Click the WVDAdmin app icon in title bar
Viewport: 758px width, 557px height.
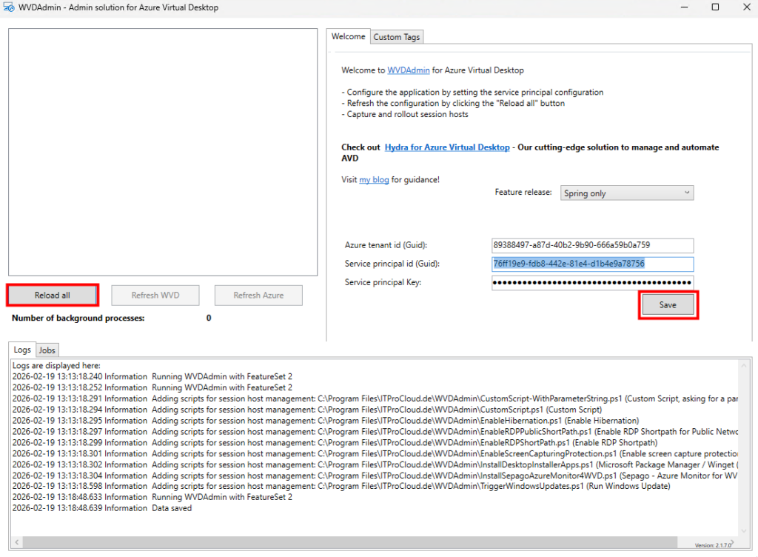[10, 7]
